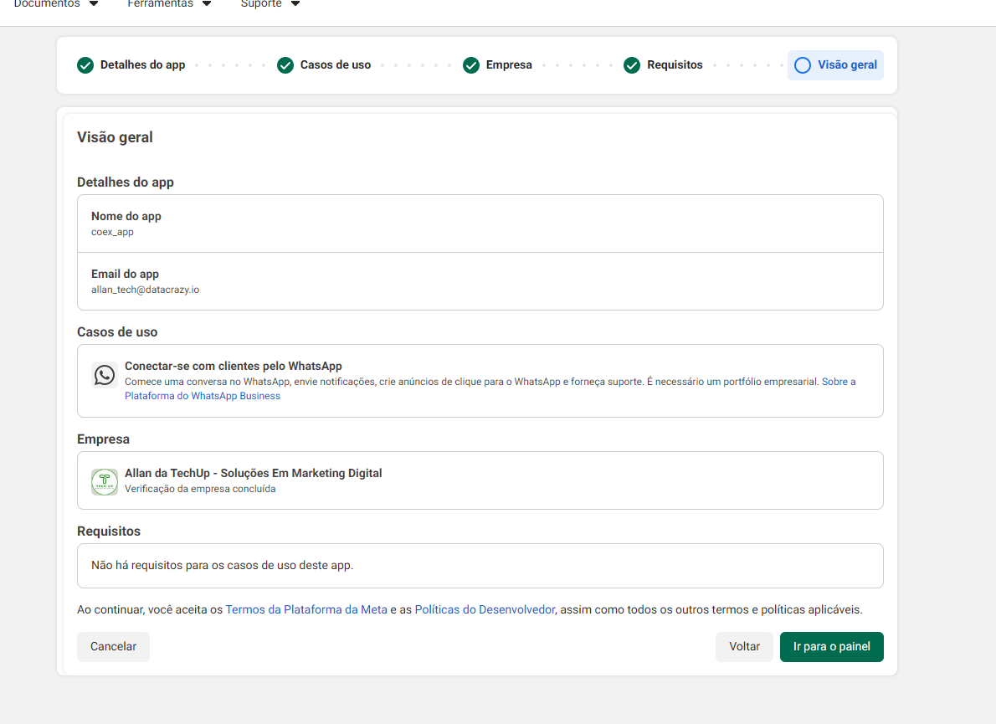The width and height of the screenshot is (996, 724).
Task: Click Verificação da empresa concluída text
Action: point(200,489)
